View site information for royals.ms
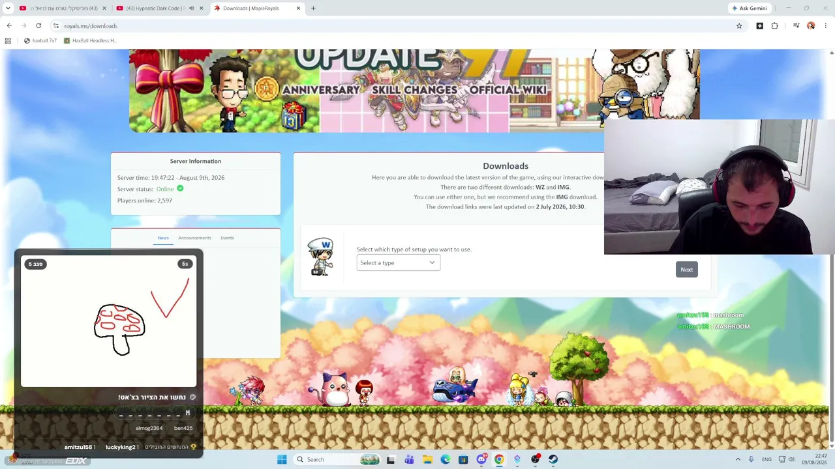Image resolution: width=835 pixels, height=469 pixels. tap(56, 26)
